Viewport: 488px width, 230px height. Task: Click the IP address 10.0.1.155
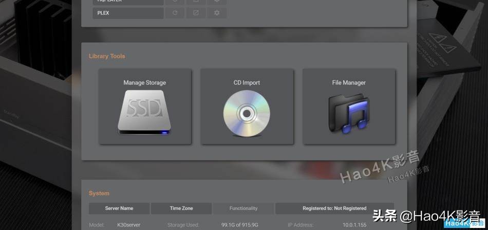click(354, 225)
